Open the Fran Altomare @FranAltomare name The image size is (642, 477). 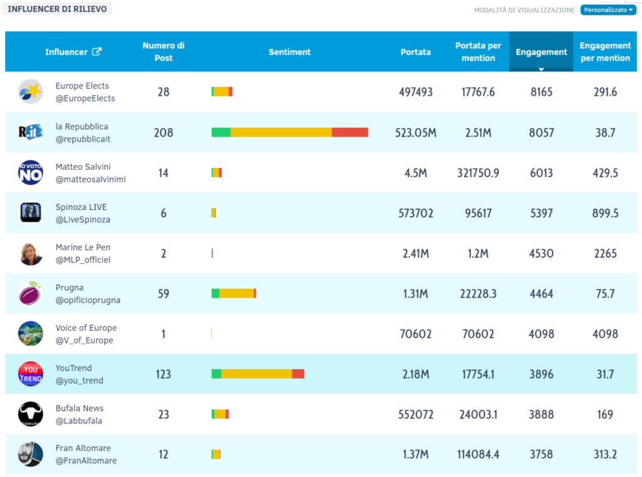coord(86,454)
